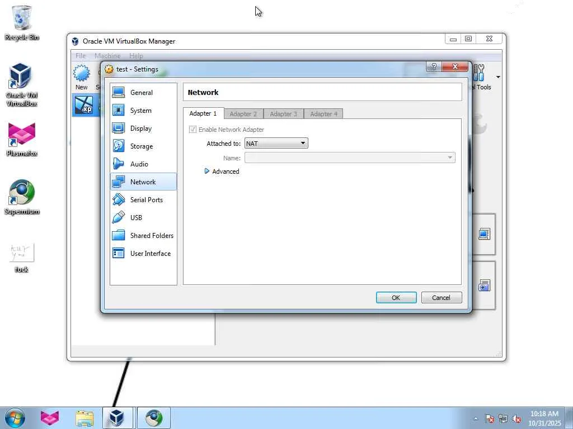Show hidden tray icons arrow
This screenshot has height=429, width=573.
(476, 419)
